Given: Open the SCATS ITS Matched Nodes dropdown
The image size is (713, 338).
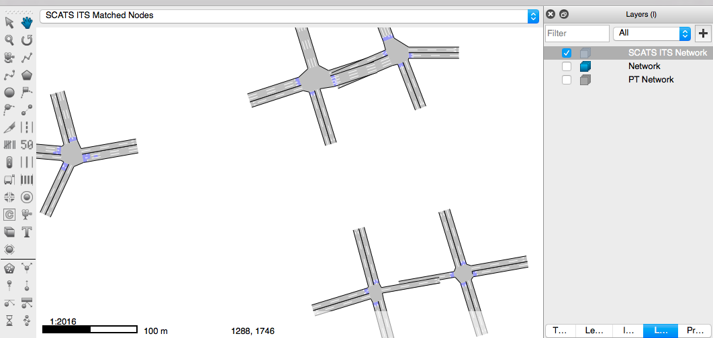Looking at the screenshot, I should 533,15.
